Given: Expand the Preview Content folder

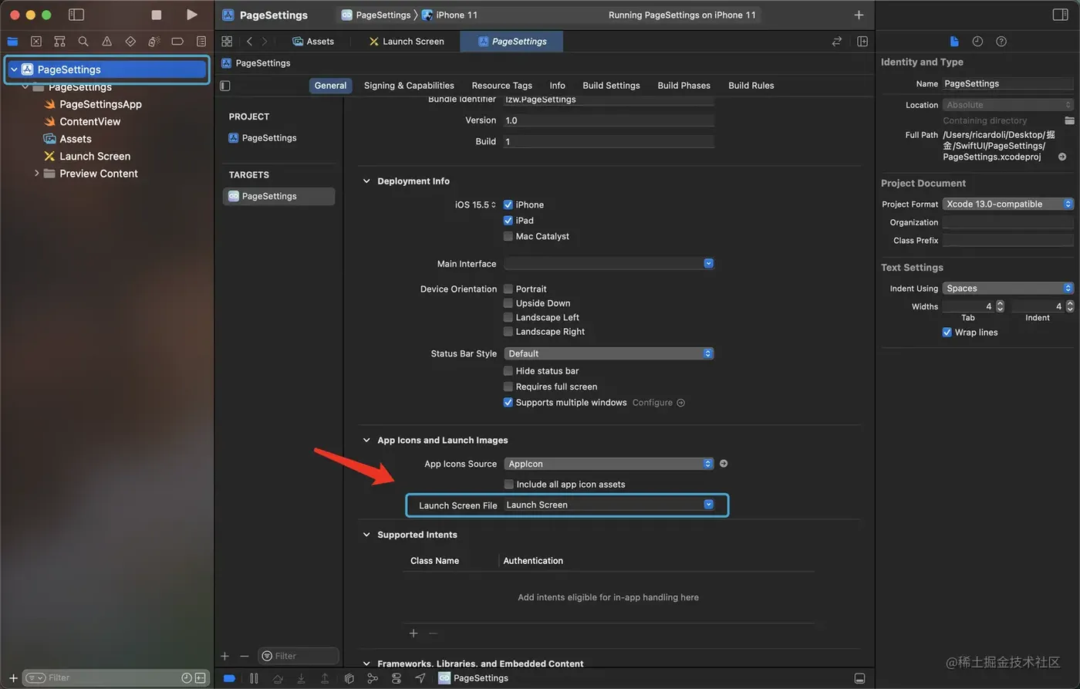Looking at the screenshot, I should point(36,174).
